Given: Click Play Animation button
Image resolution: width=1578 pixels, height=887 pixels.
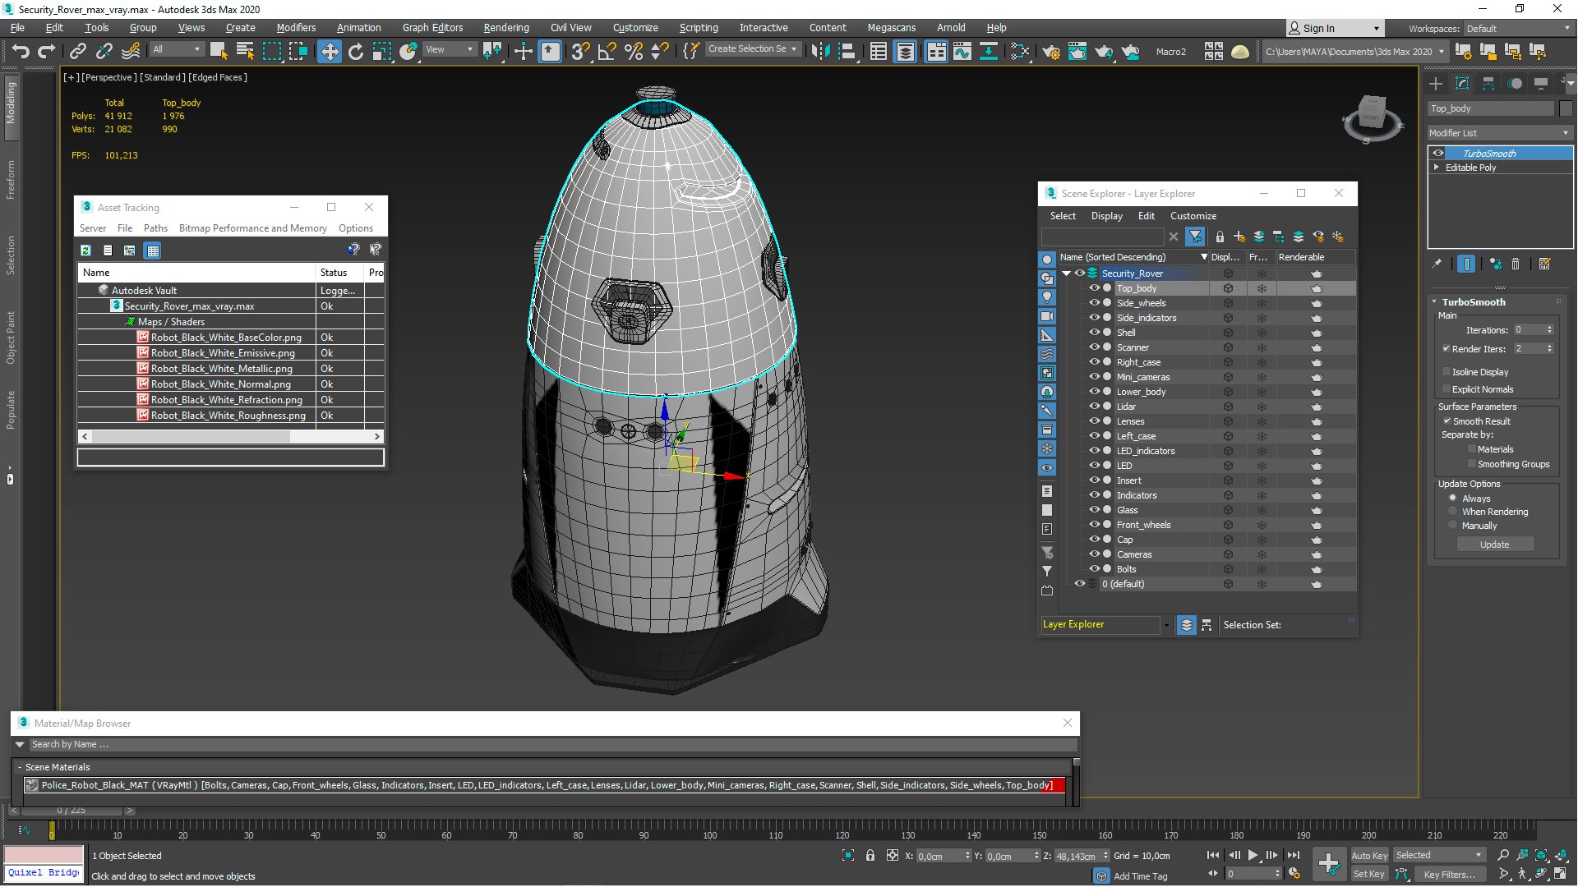Looking at the screenshot, I should coord(1253,855).
